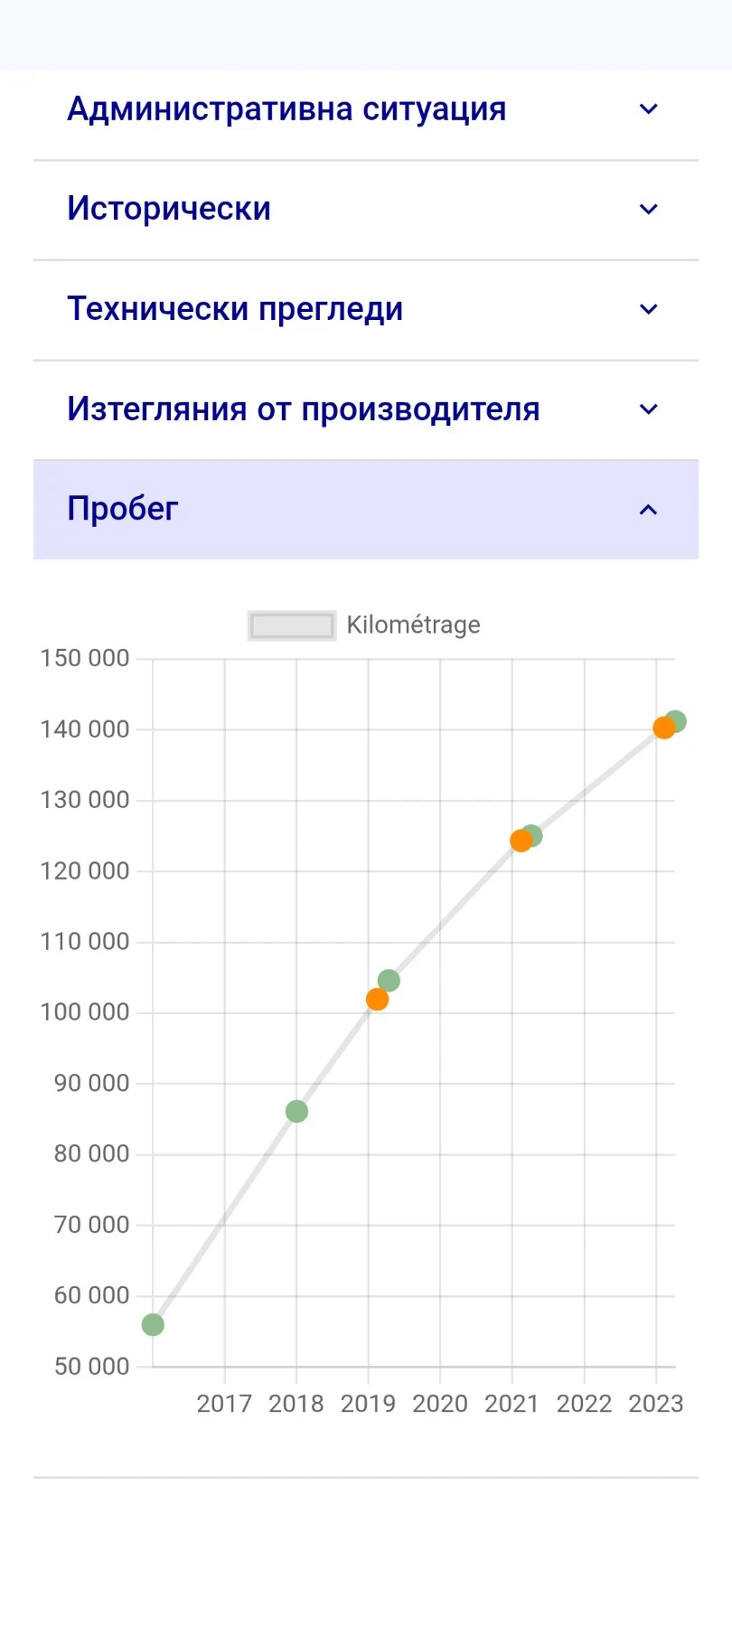Select the orange 2021 data point

coord(521,842)
